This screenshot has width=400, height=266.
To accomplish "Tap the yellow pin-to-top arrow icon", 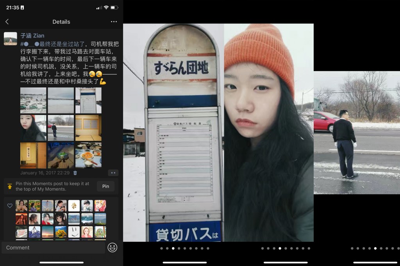I will coord(10,186).
